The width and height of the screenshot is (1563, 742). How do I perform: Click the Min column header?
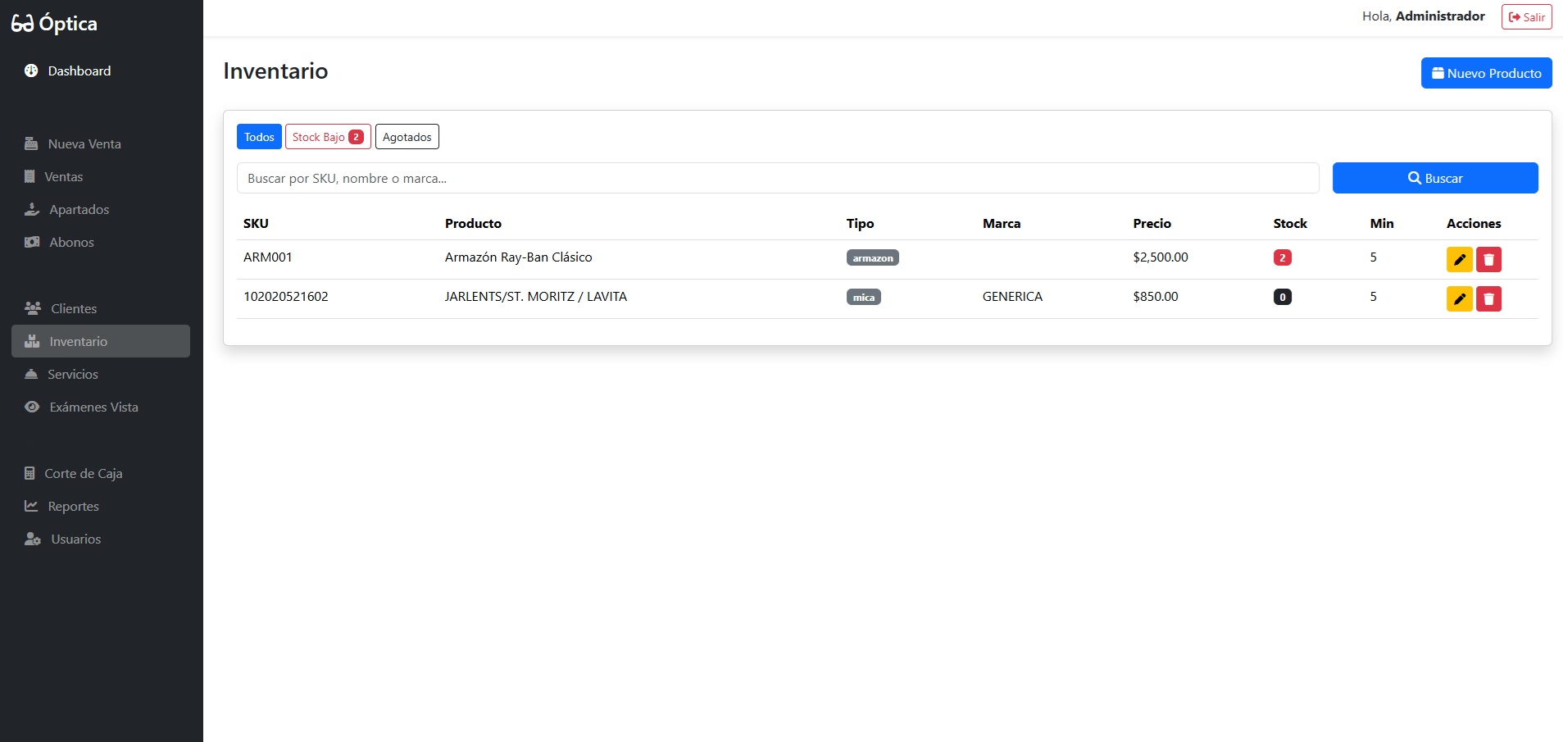point(1382,223)
